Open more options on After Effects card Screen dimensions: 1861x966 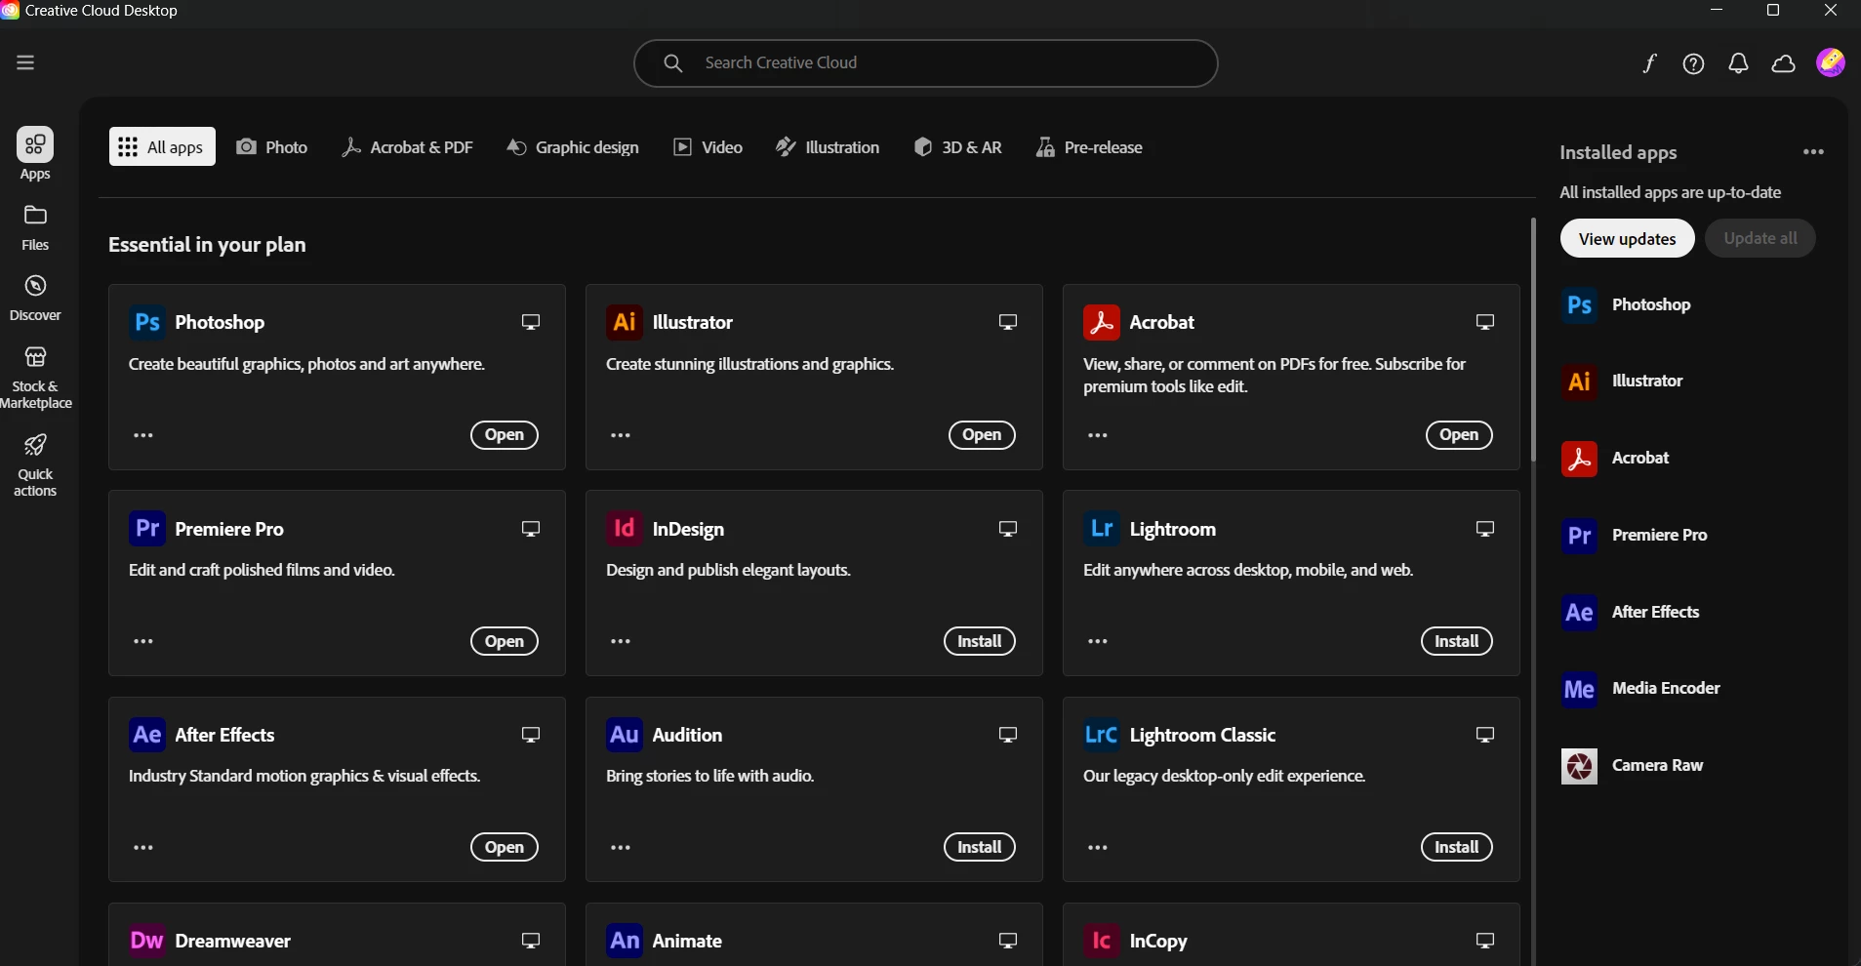[x=143, y=847]
